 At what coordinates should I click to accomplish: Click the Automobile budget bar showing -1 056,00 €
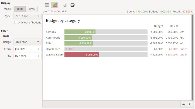[78, 37]
